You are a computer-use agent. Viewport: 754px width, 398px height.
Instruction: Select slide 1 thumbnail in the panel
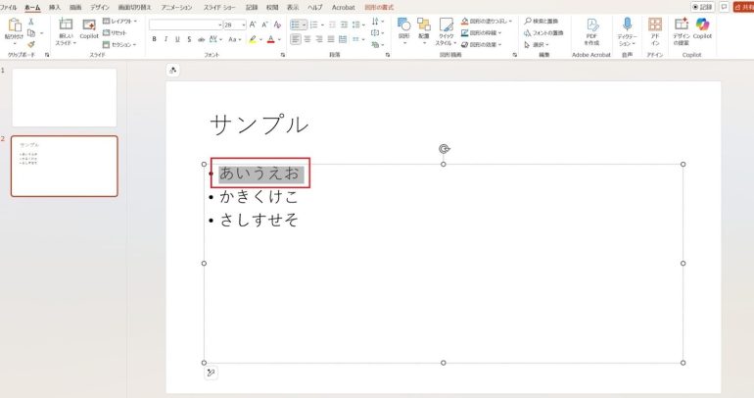pyautogui.click(x=64, y=97)
